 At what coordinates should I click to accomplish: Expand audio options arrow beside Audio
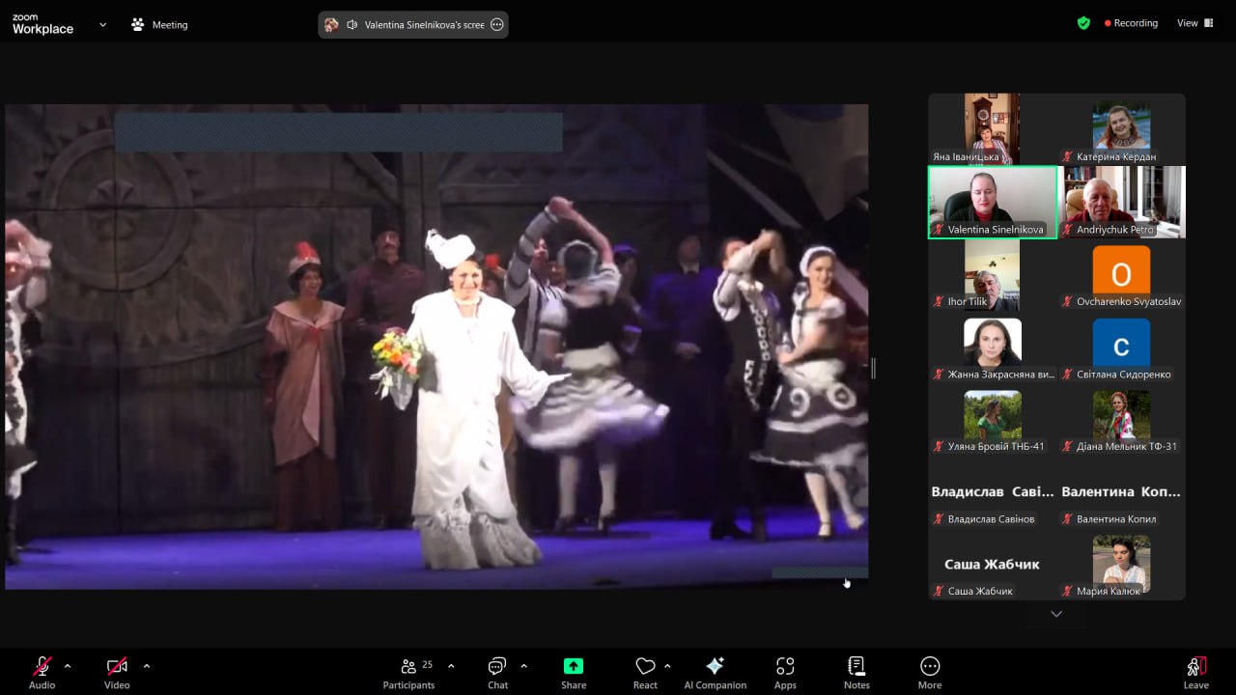[x=68, y=666]
